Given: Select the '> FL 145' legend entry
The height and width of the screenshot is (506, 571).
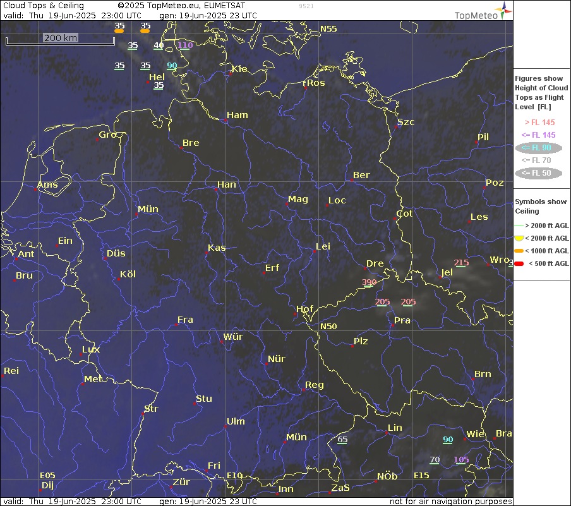Looking at the screenshot, I should (539, 123).
